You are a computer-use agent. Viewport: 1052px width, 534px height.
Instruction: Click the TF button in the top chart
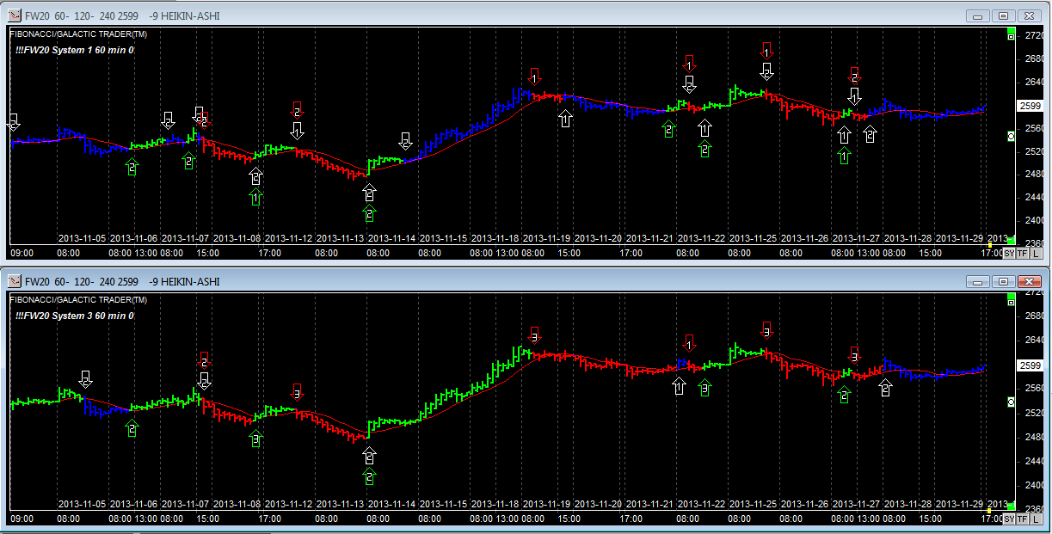(1022, 254)
